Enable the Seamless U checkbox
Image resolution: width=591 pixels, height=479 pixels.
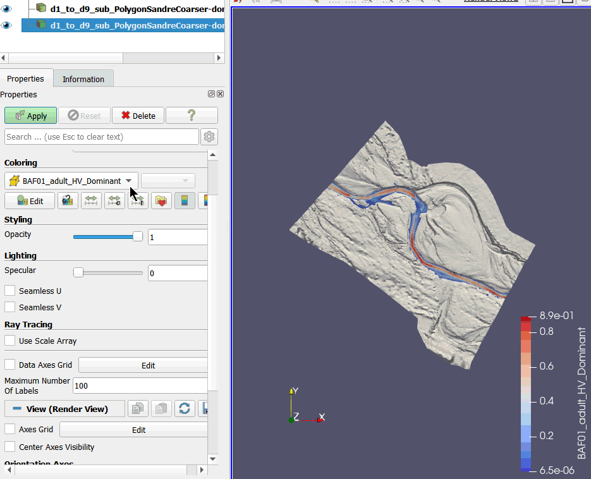[x=10, y=291]
